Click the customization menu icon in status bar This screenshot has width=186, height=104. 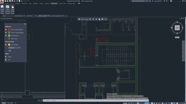click(x=185, y=103)
